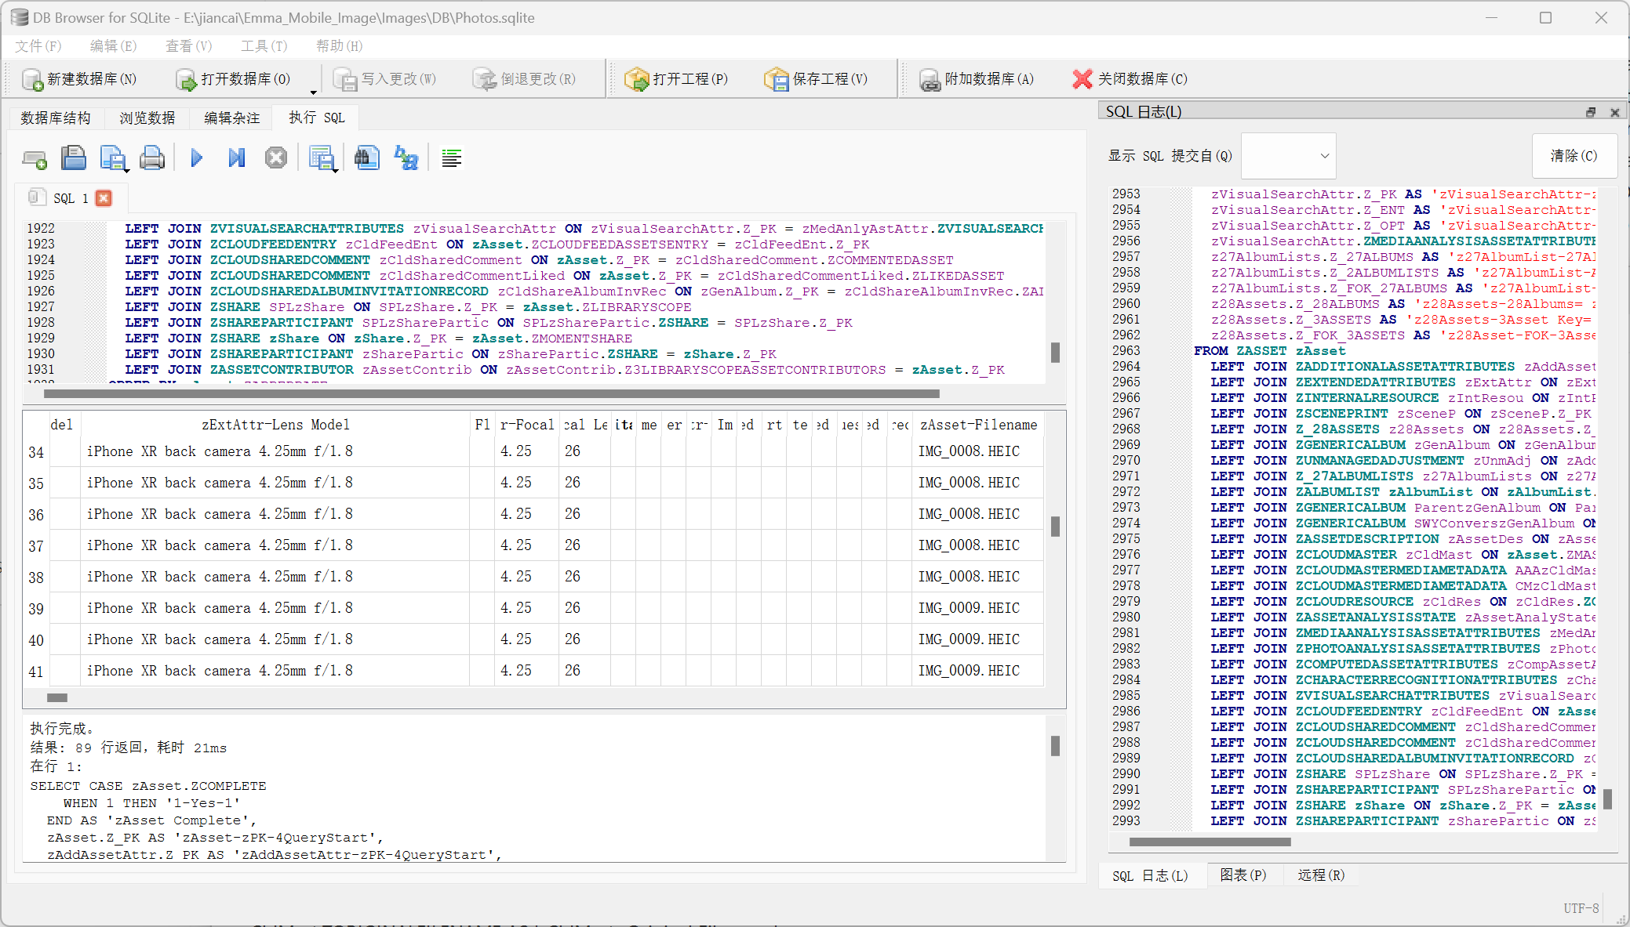Comment/uncomment lines icon in editor toolbar
The height and width of the screenshot is (927, 1630).
point(451,158)
